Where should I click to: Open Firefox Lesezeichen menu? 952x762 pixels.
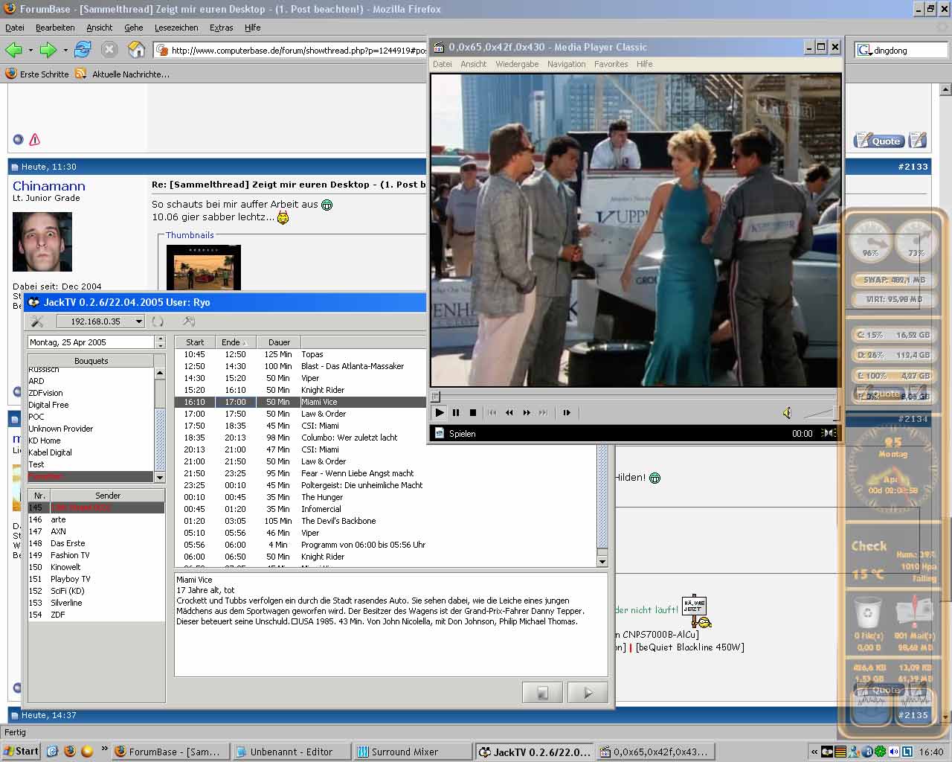point(176,28)
